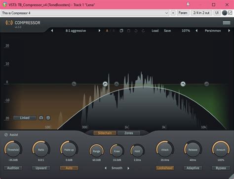The image size is (234, 179).
Task: Click the dimmed bell filter node
Action: [117, 84]
